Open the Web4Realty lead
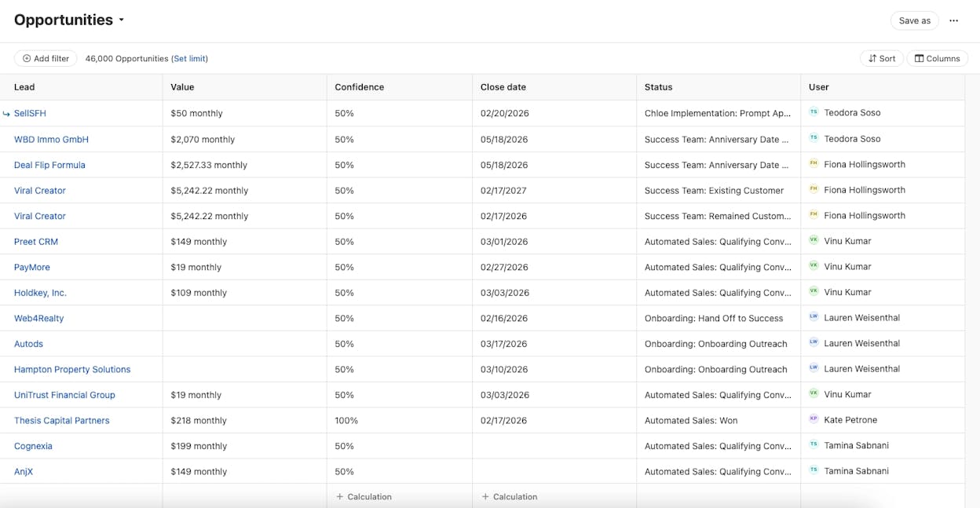Image resolution: width=980 pixels, height=508 pixels. (x=39, y=318)
